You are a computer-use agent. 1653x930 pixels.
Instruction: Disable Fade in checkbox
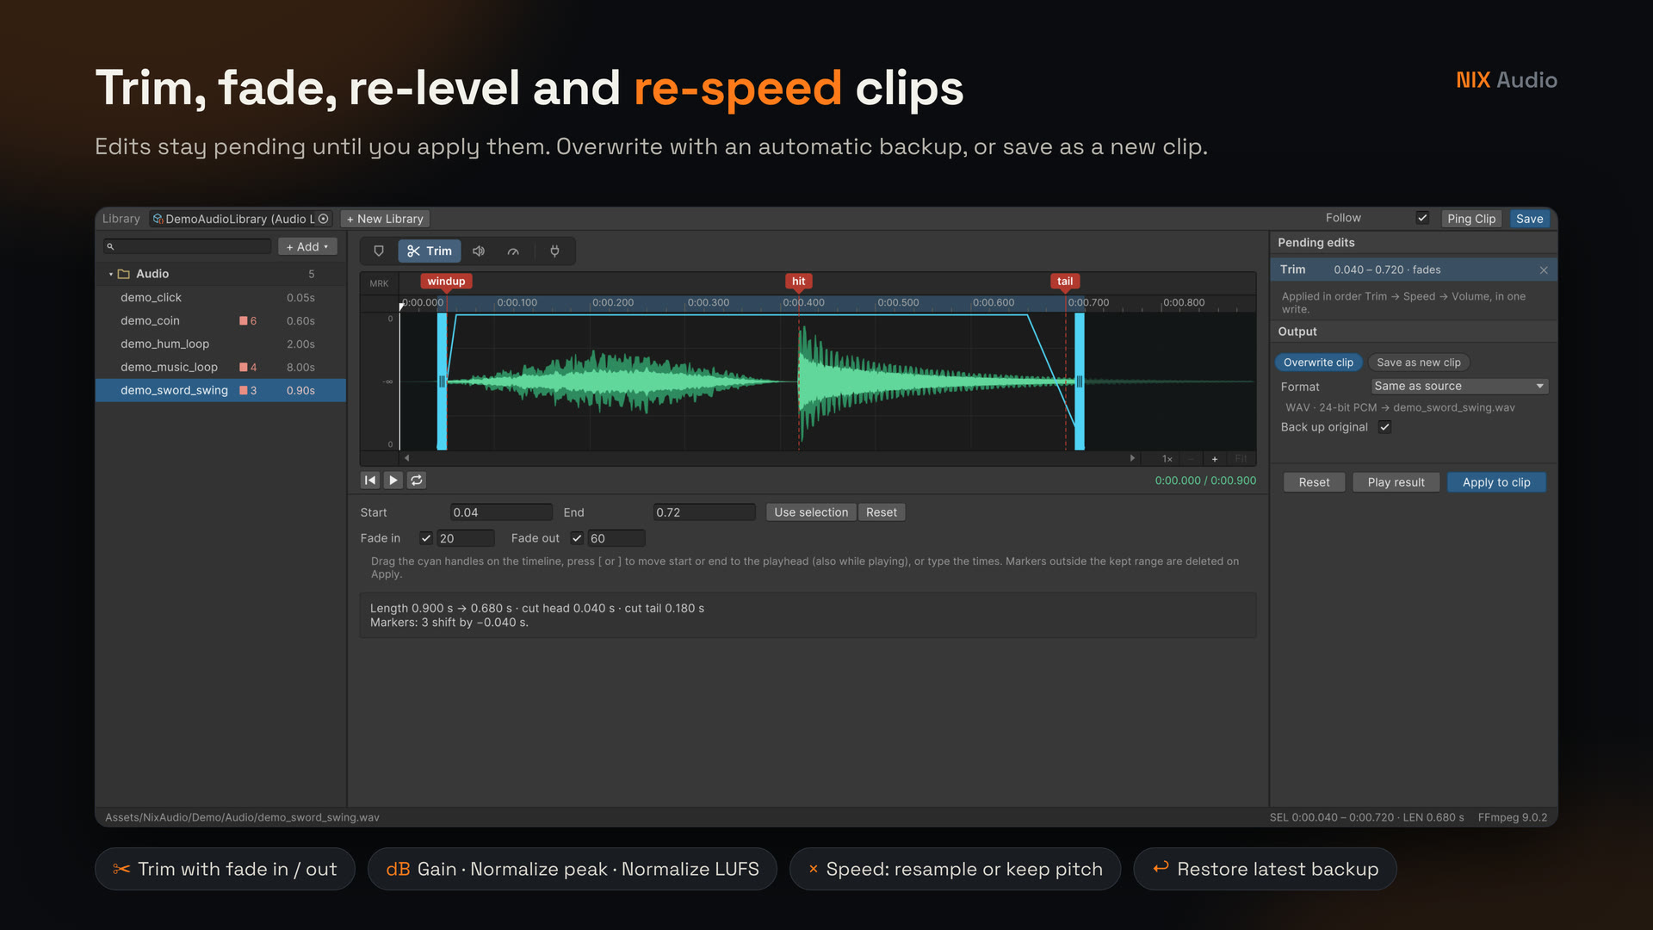(x=426, y=538)
